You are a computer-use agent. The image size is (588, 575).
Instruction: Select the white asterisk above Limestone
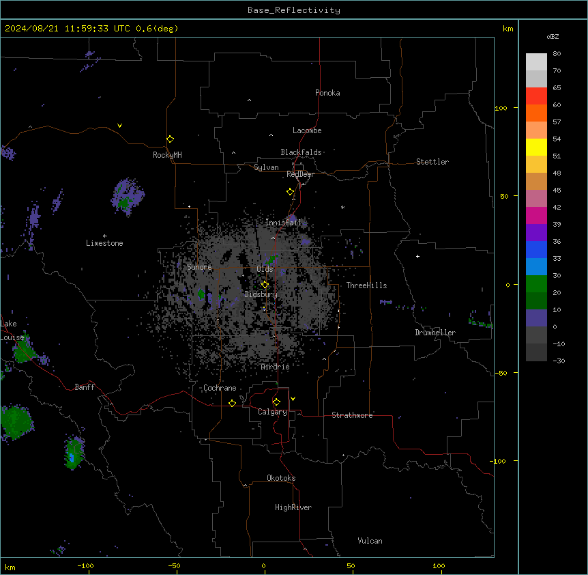click(x=104, y=236)
